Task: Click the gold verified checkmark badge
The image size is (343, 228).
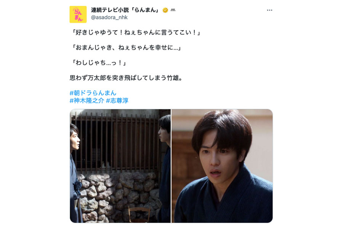Action: [165, 10]
